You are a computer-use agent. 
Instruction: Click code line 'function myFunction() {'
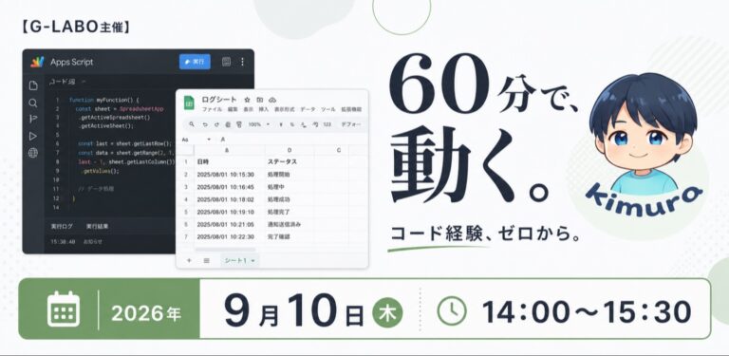[104, 100]
